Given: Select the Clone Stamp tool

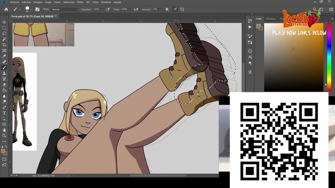Looking at the screenshot, I should (4, 73).
